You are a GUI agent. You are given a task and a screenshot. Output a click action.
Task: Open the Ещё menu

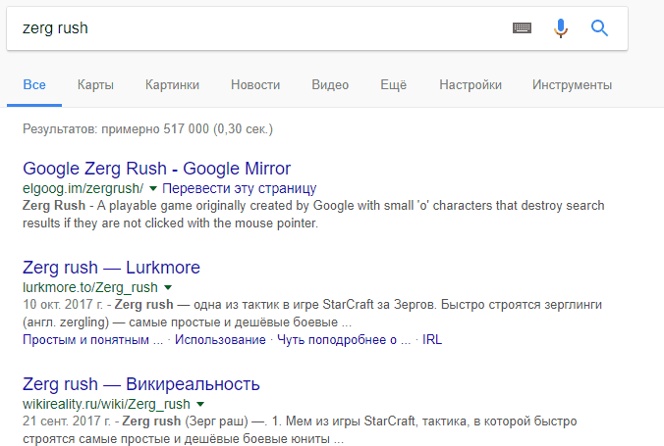click(393, 85)
